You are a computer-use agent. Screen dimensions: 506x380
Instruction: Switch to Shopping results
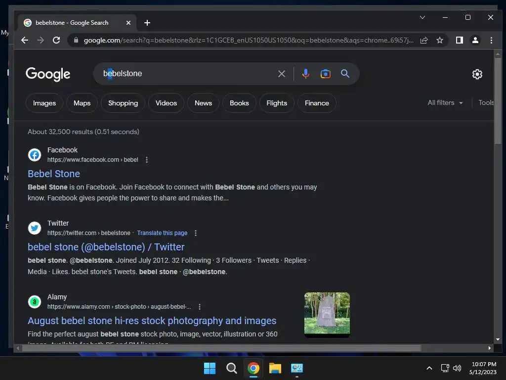(123, 103)
